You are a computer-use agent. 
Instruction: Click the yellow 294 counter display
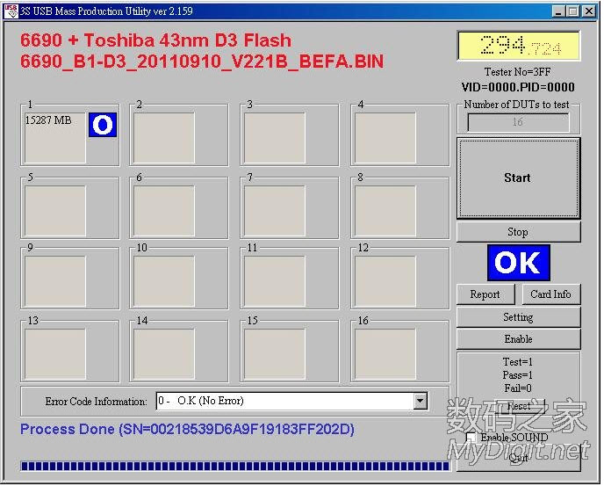point(518,47)
